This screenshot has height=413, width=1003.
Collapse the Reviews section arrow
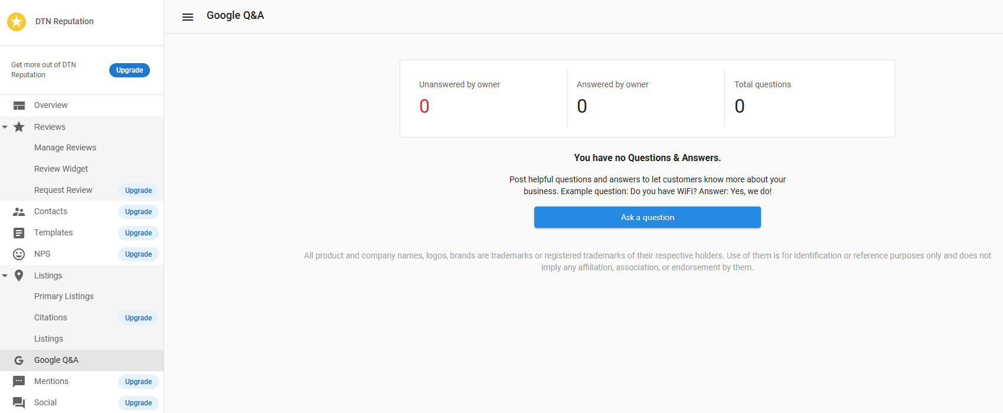click(5, 127)
